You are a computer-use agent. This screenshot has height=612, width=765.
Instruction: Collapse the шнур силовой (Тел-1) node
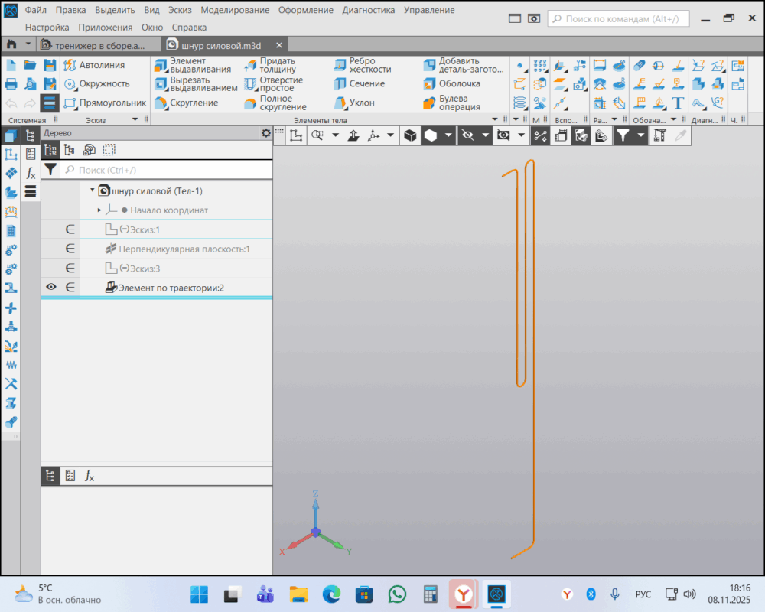click(92, 190)
